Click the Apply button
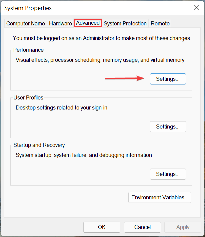This screenshot has height=237, width=205. [x=183, y=227]
